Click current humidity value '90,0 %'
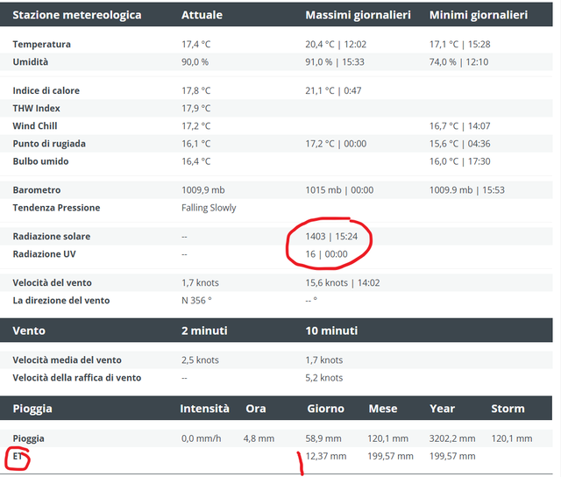Image resolution: width=561 pixels, height=477 pixels. (x=195, y=62)
